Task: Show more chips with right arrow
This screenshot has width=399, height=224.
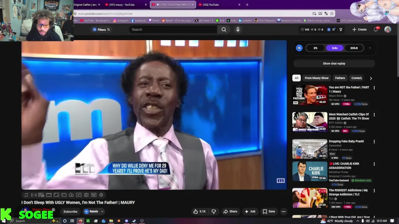Action: click(371, 78)
